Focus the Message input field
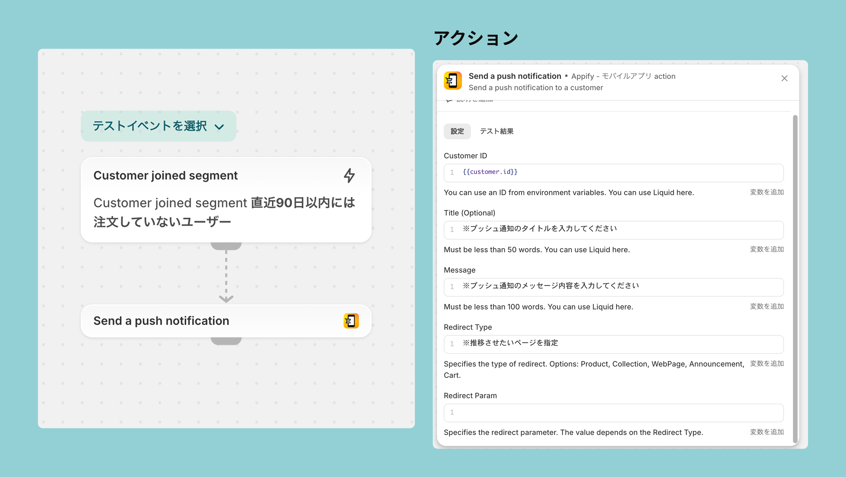846x477 pixels. [x=613, y=287]
